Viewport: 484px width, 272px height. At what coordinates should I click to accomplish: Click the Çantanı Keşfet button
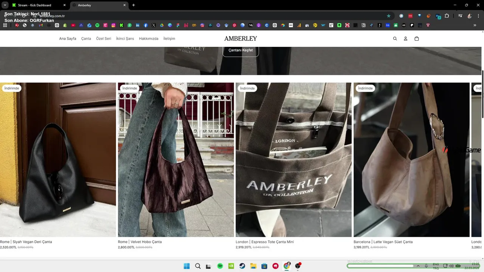pyautogui.click(x=240, y=50)
